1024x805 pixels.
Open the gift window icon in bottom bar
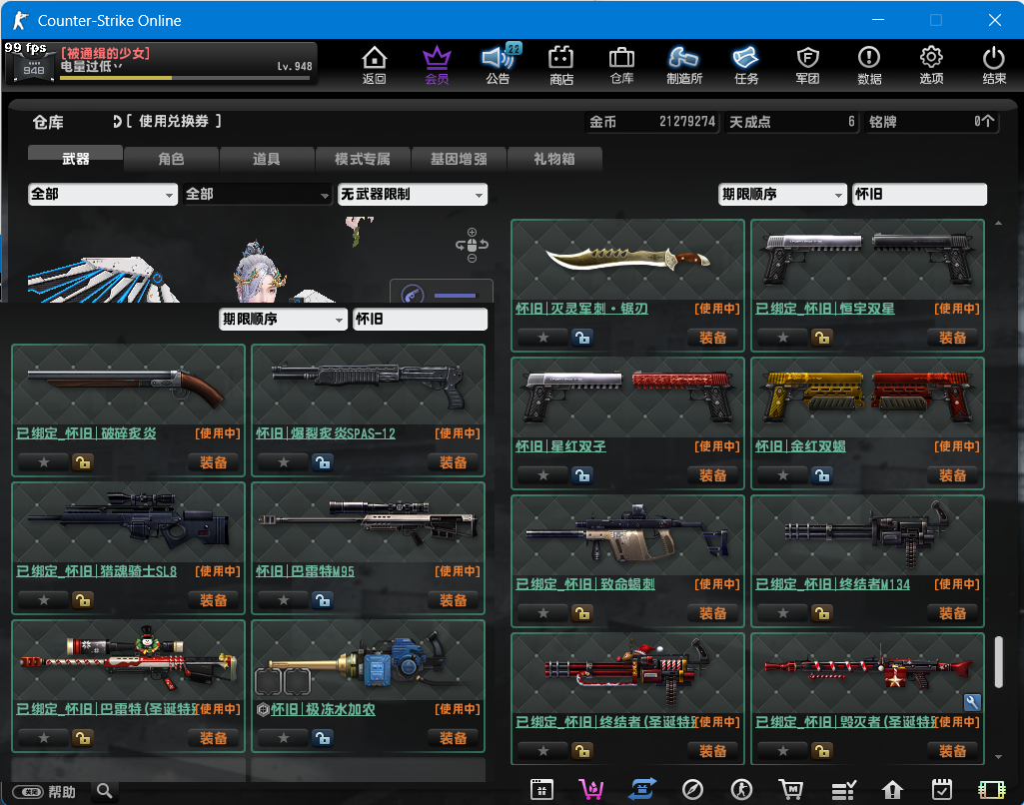541,790
